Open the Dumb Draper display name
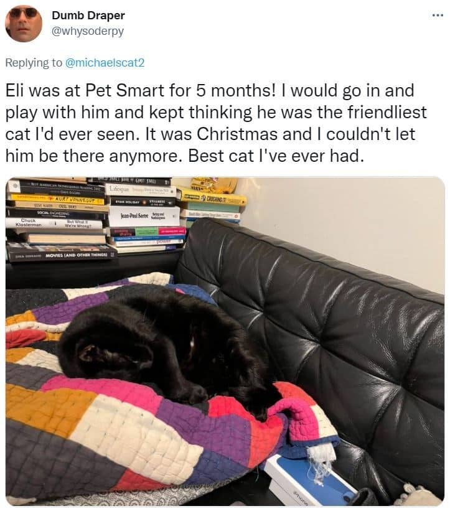This screenshot has height=511, width=450. [x=88, y=16]
